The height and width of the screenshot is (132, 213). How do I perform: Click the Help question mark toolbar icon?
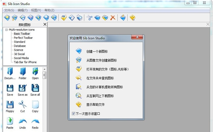click(x=133, y=18)
